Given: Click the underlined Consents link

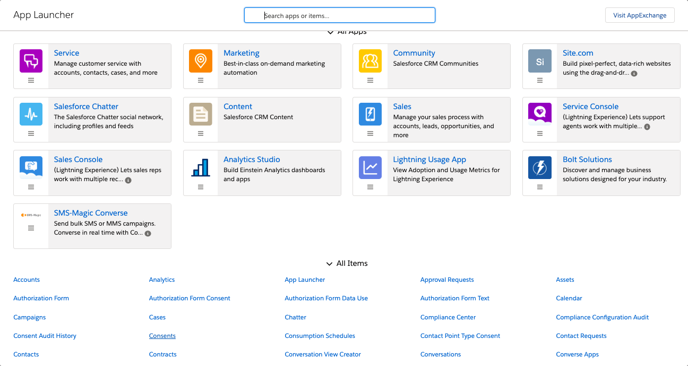Looking at the screenshot, I should [x=162, y=336].
